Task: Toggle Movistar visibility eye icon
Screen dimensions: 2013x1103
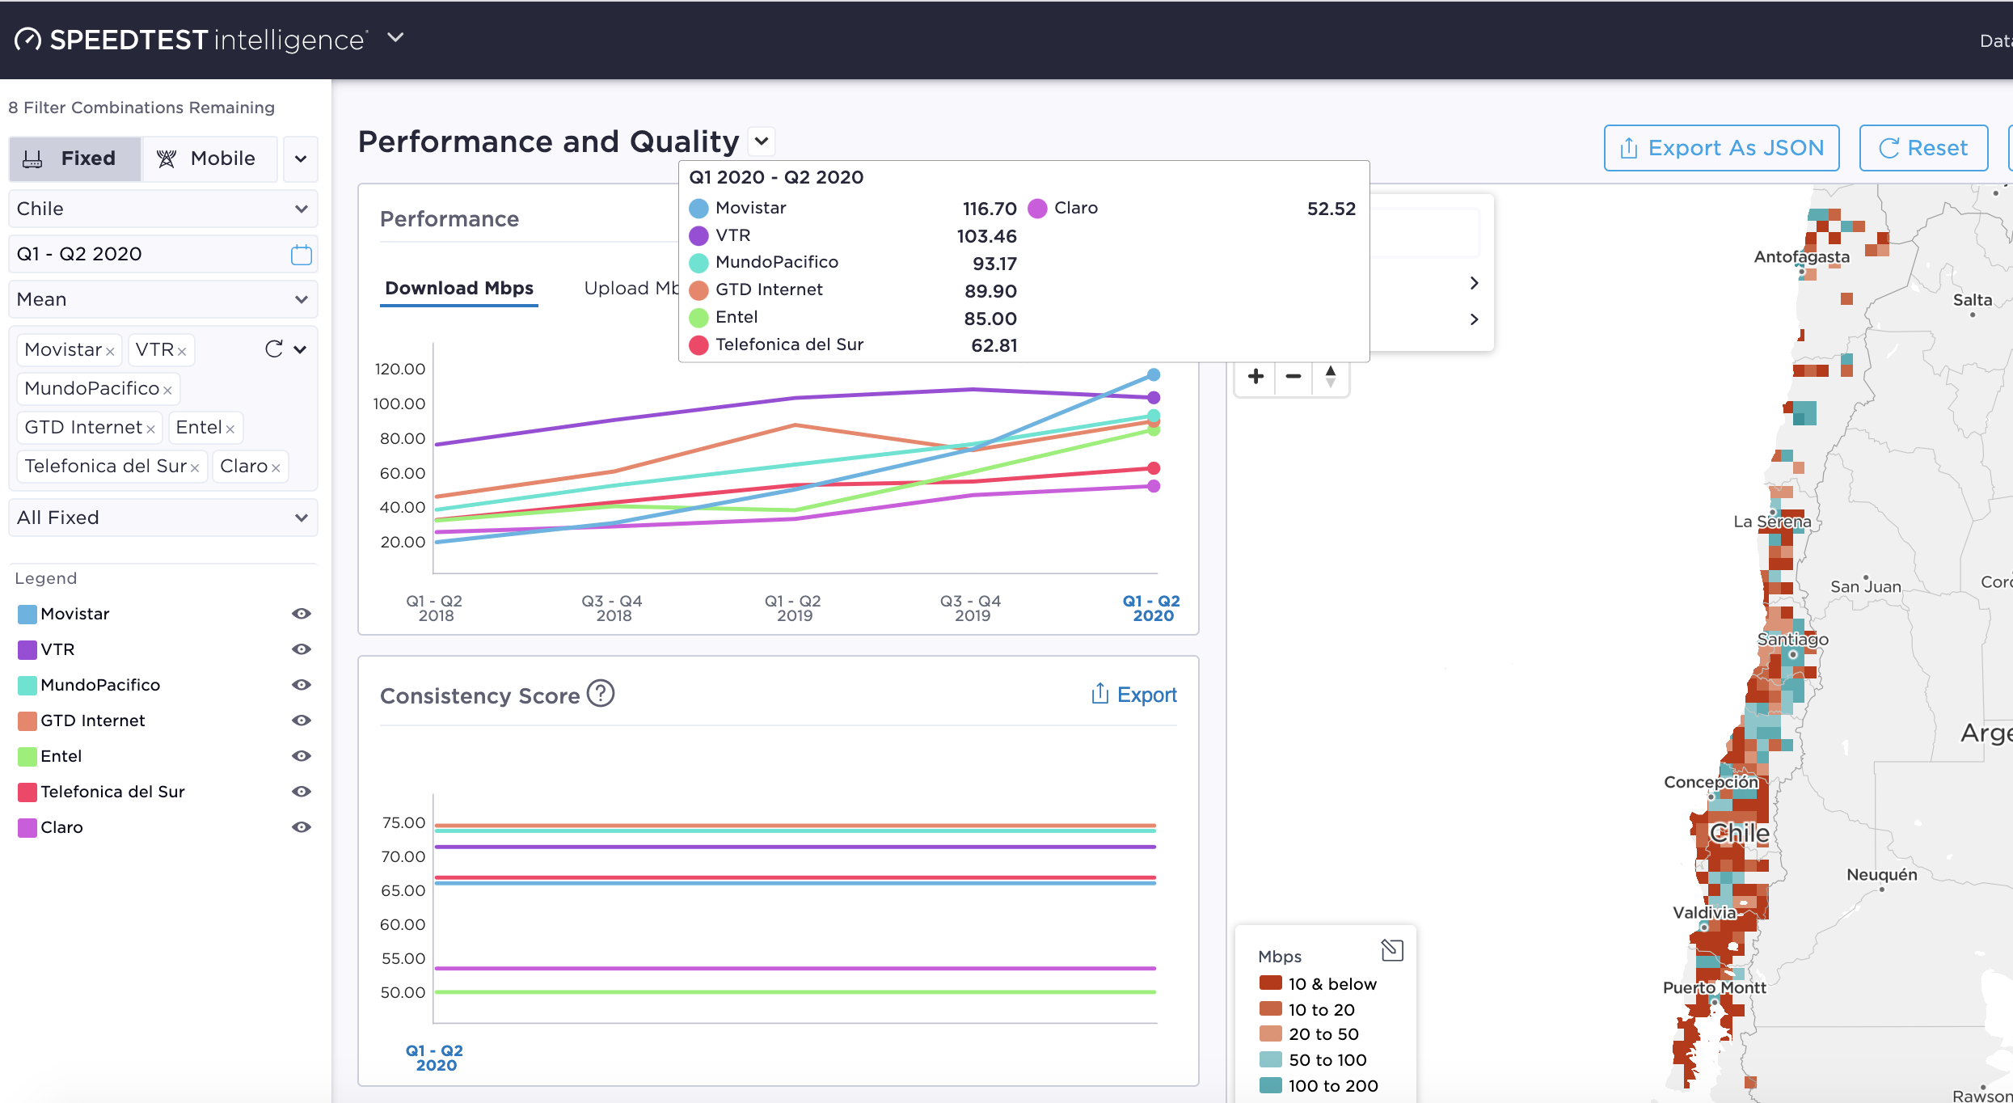Action: (x=302, y=614)
